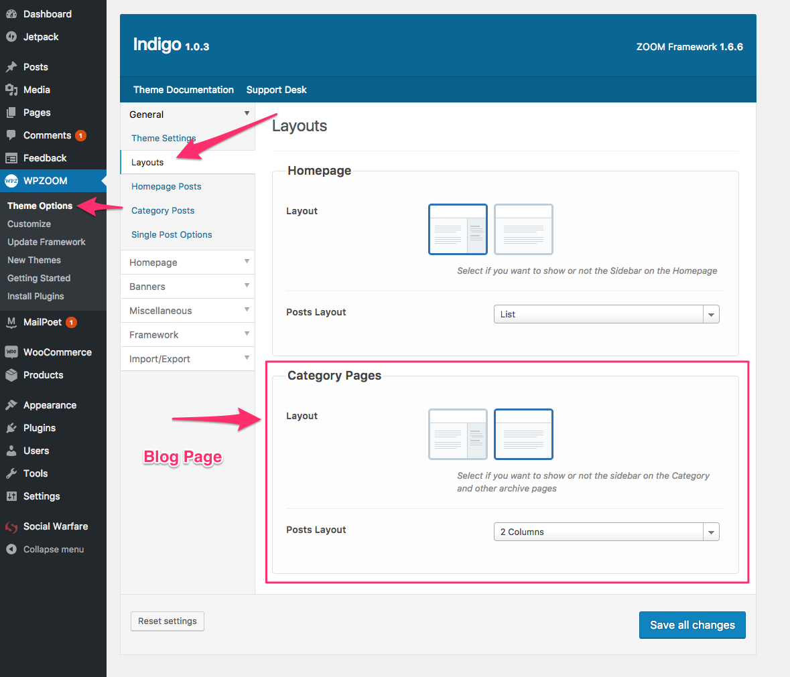Click the MailPoet notification count badge
The height and width of the screenshot is (677, 790).
pos(72,322)
